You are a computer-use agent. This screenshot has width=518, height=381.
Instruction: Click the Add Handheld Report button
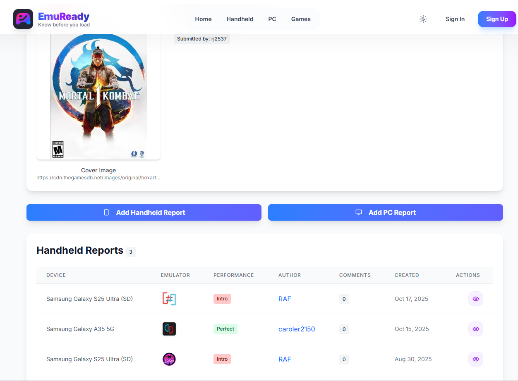[x=144, y=212]
